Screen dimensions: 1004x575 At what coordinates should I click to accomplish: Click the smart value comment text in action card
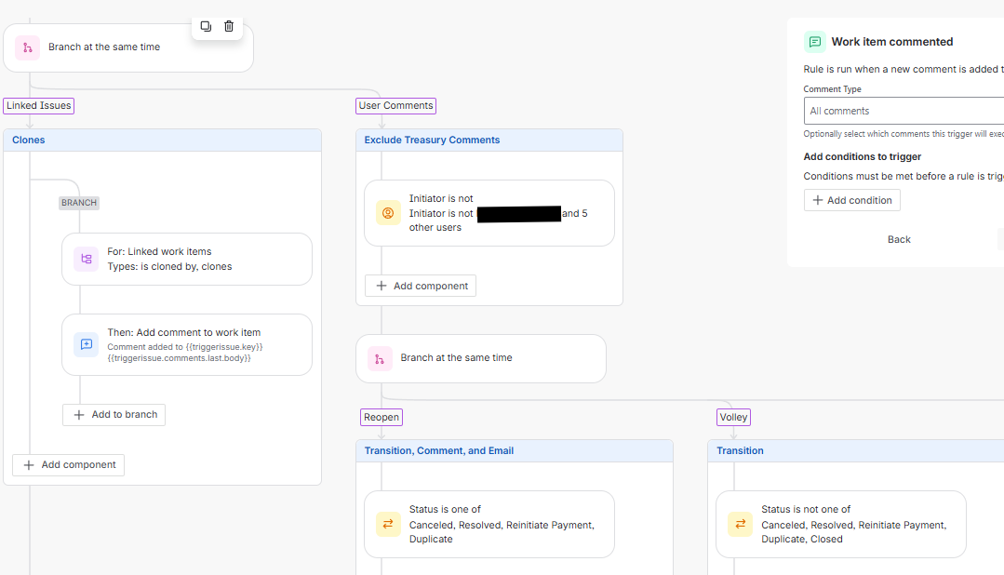click(185, 353)
